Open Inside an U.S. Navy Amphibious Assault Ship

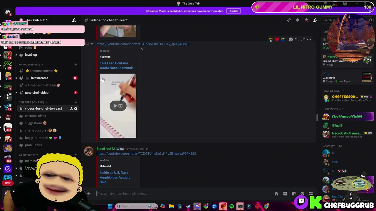115,177
